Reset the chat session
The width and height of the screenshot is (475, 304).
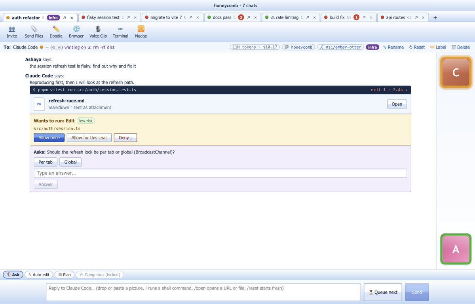(x=416, y=47)
